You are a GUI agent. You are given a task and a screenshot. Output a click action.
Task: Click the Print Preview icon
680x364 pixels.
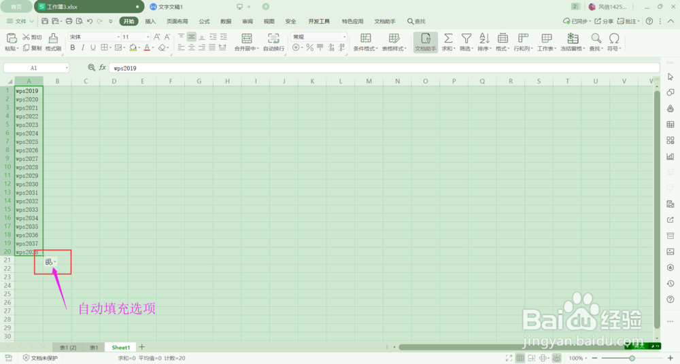(80, 21)
